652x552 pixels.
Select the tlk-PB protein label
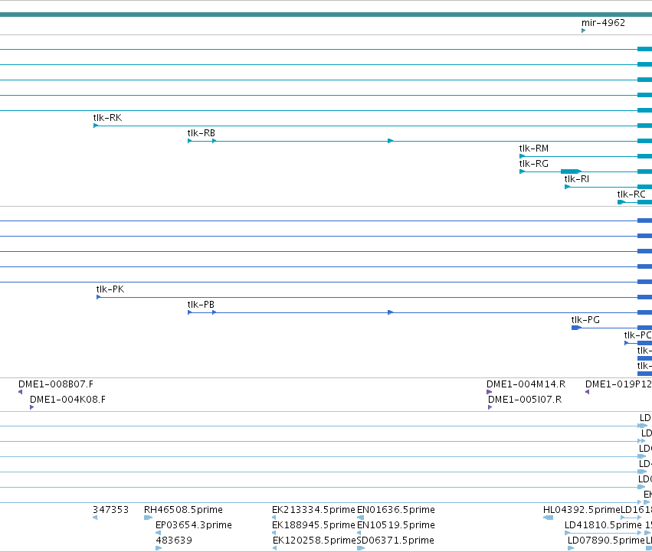201,305
